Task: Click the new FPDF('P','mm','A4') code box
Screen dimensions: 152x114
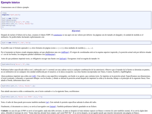Action: click(76, 43)
